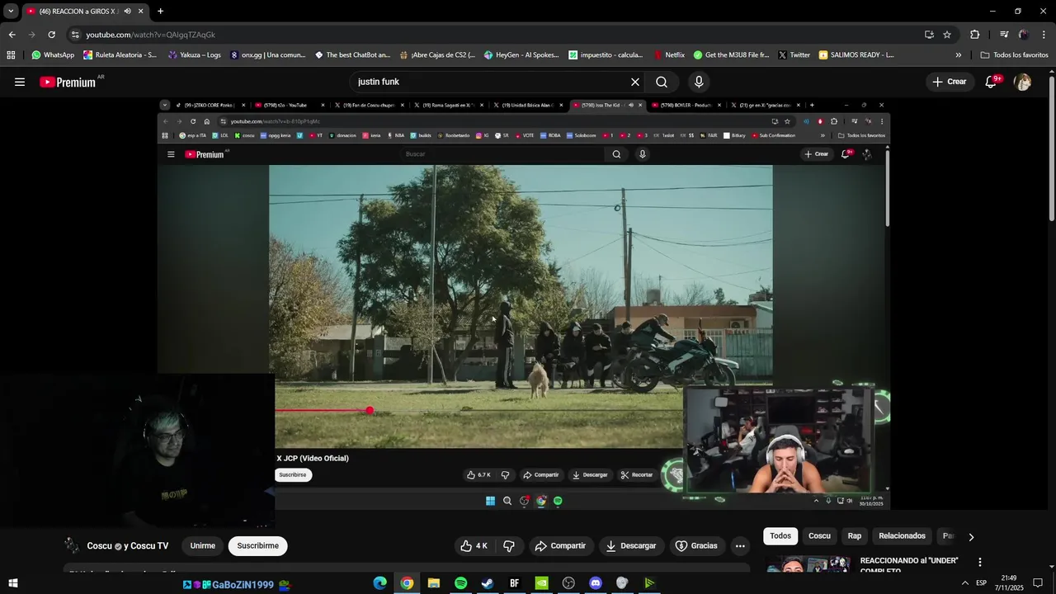This screenshot has height=594, width=1056.
Task: Open Coscu y Coscu TV channel name
Action: [x=128, y=546]
